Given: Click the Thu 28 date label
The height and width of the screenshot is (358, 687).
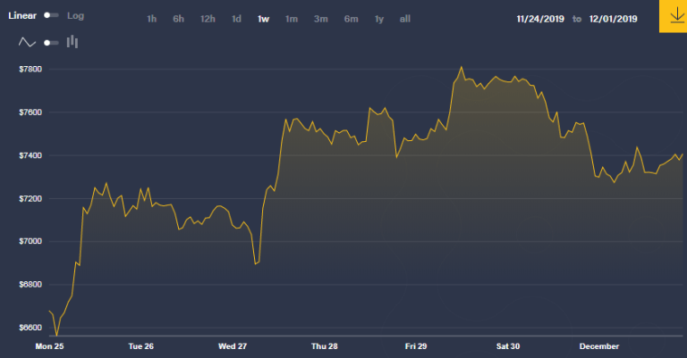Looking at the screenshot, I should 325,346.
